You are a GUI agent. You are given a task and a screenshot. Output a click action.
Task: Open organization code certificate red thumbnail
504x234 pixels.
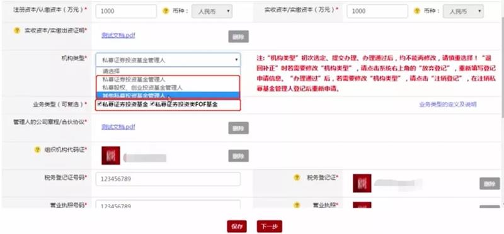pyautogui.click(x=111, y=155)
